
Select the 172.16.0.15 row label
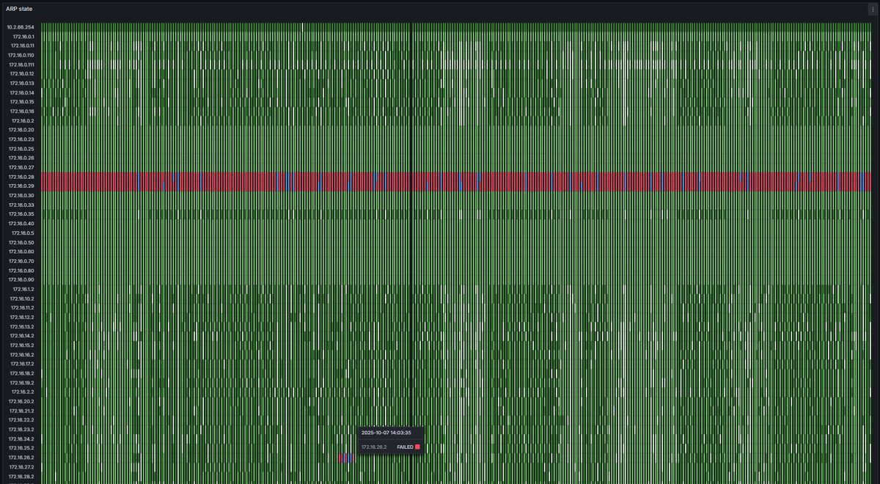click(22, 102)
